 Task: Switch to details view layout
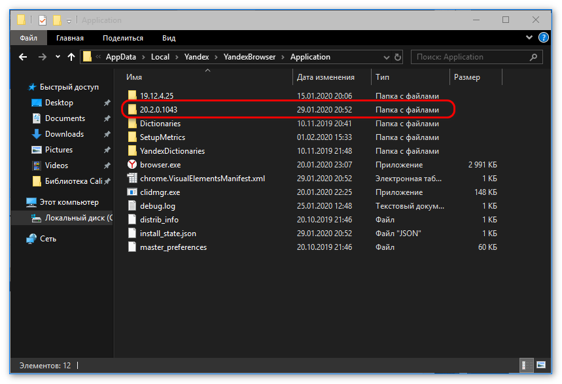point(525,364)
